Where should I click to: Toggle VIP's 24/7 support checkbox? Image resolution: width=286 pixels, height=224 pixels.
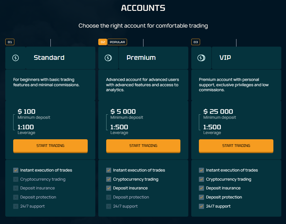point(202,206)
